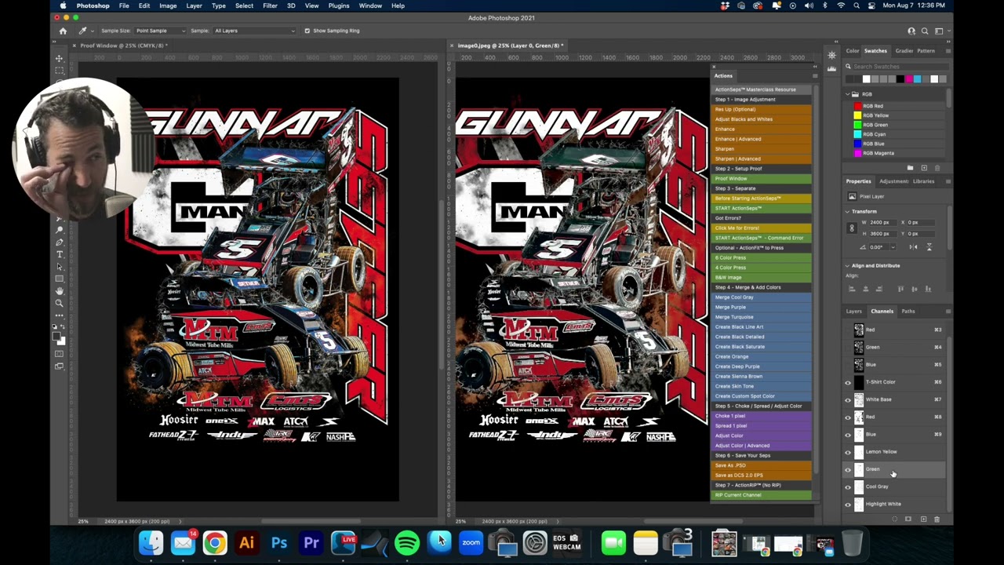1004x565 pixels.
Task: Hide the White Base channel
Action: [848, 399]
